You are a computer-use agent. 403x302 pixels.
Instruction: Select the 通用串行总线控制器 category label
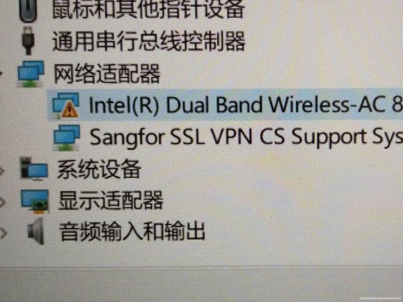[149, 41]
